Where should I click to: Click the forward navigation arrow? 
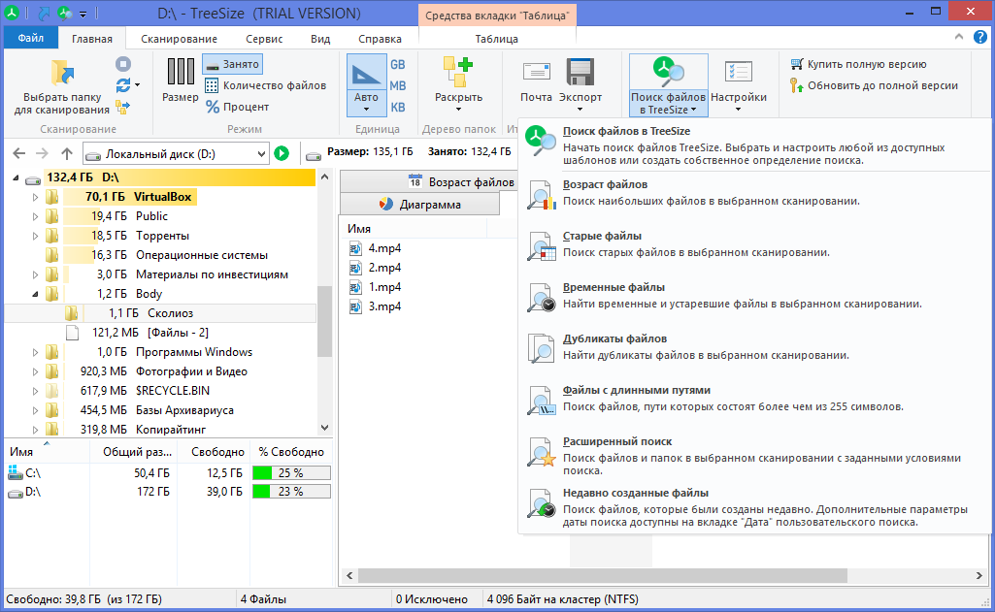pos(42,153)
